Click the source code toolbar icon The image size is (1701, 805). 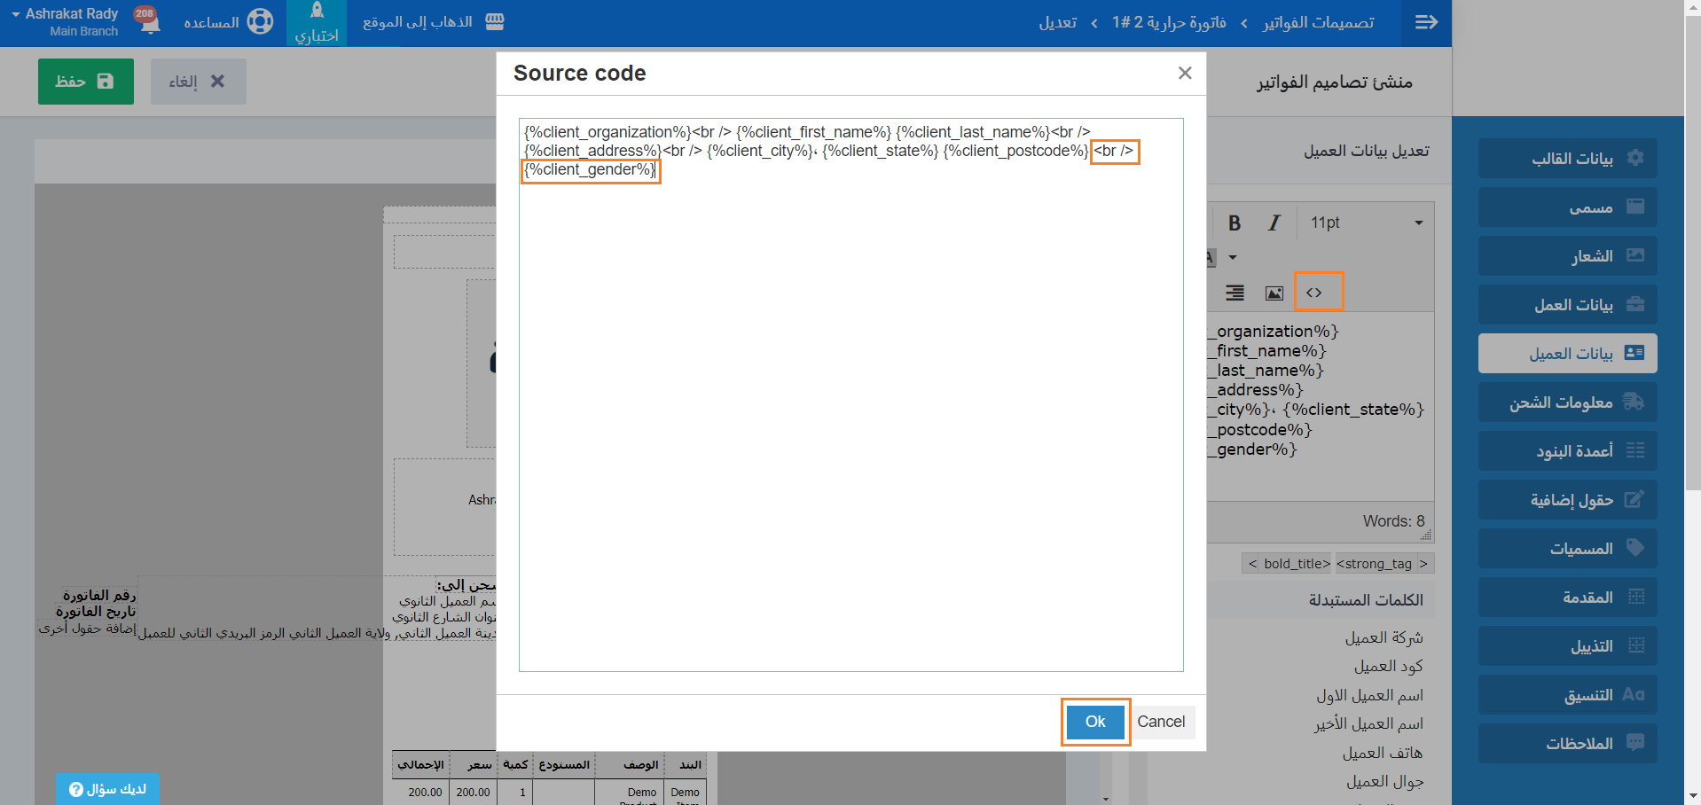(x=1314, y=293)
